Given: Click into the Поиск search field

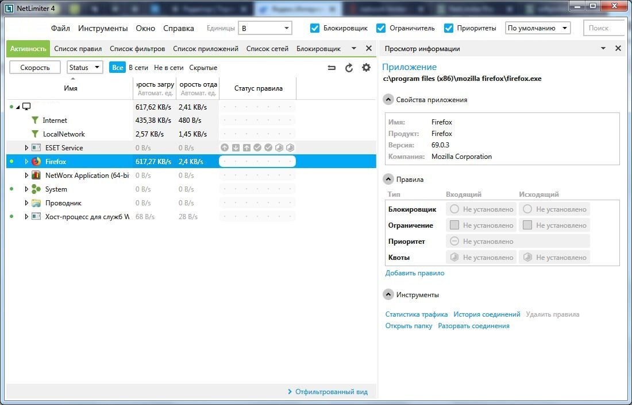Looking at the screenshot, I should [604, 28].
